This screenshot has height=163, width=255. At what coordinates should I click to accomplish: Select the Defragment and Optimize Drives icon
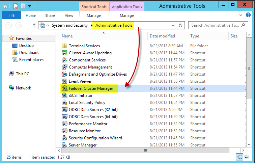(64, 74)
